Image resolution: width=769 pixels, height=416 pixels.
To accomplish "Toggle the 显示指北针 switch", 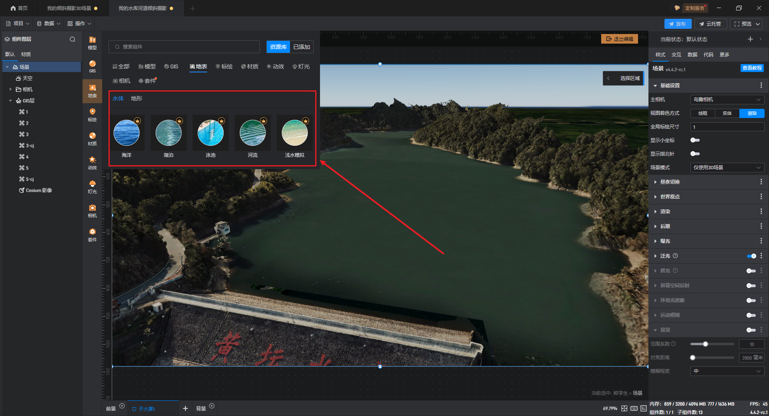I will click(x=695, y=154).
